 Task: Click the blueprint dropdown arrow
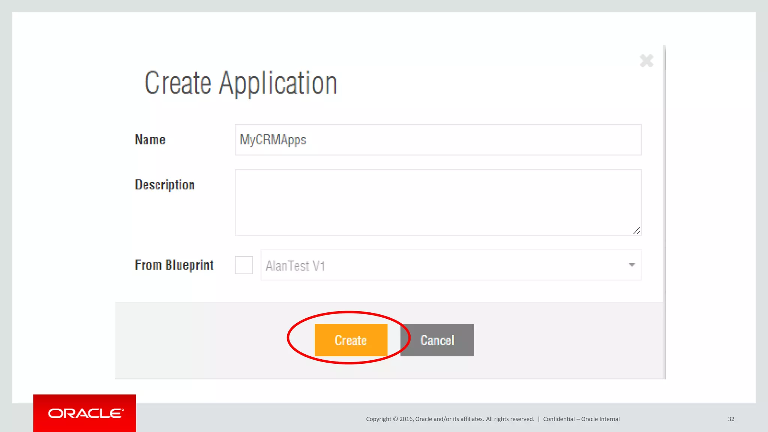(x=631, y=265)
